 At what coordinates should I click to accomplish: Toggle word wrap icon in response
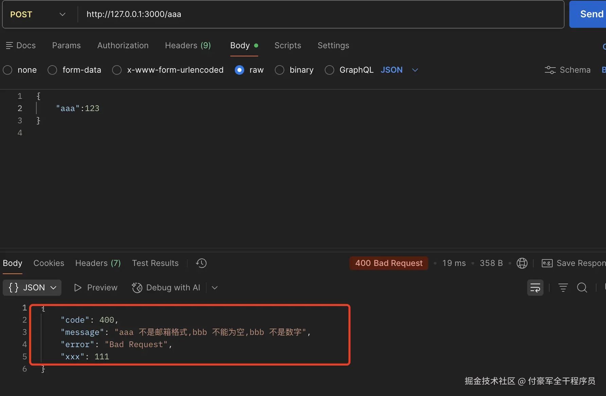[535, 288]
